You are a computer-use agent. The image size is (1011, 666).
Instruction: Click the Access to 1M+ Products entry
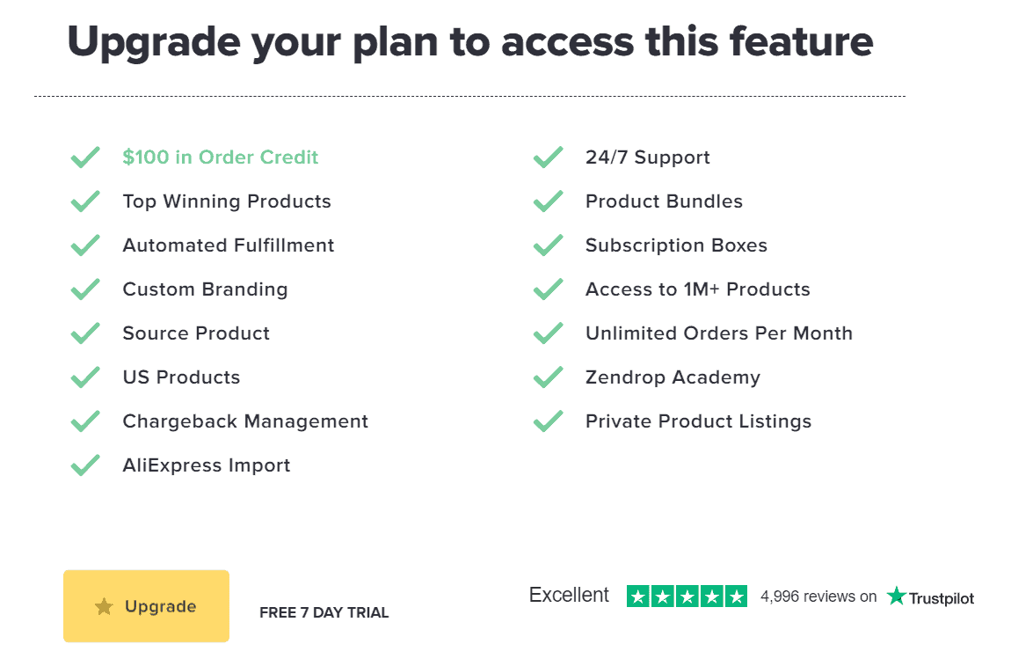point(698,289)
